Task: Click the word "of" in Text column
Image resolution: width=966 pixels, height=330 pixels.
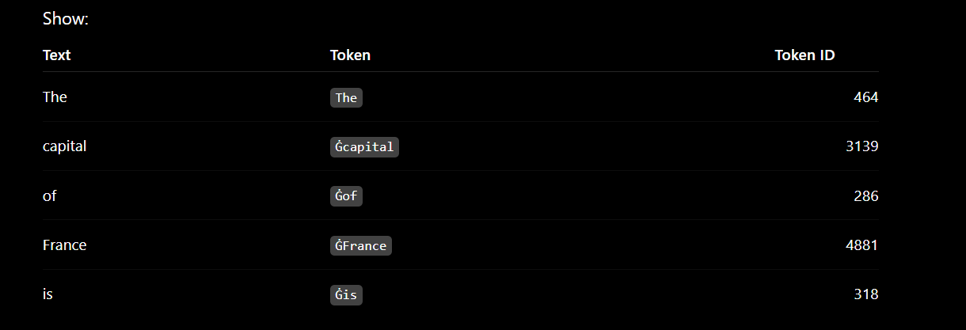Action: coord(49,196)
